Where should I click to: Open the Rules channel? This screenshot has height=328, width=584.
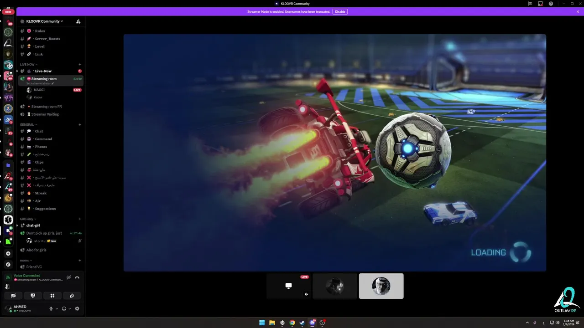[51, 31]
